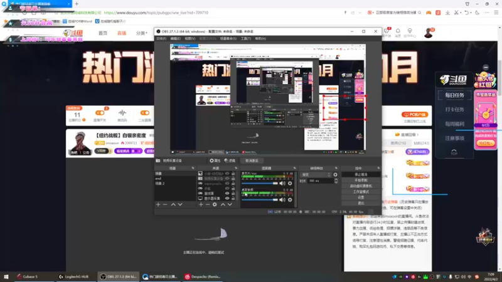This screenshot has width=502, height=282.
Task: Click the Audio Mixer vertical scrollbar
Action: pyautogui.click(x=296, y=189)
